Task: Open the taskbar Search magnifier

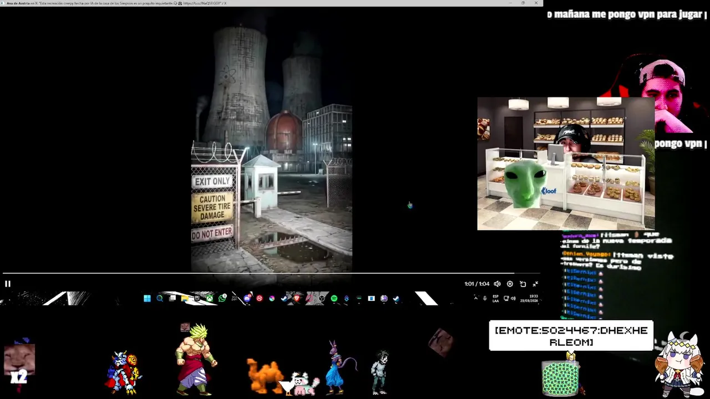Action: (x=159, y=298)
